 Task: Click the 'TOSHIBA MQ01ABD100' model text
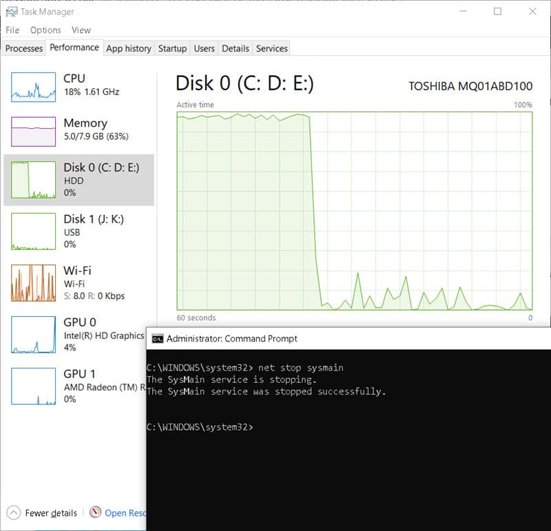tap(470, 86)
